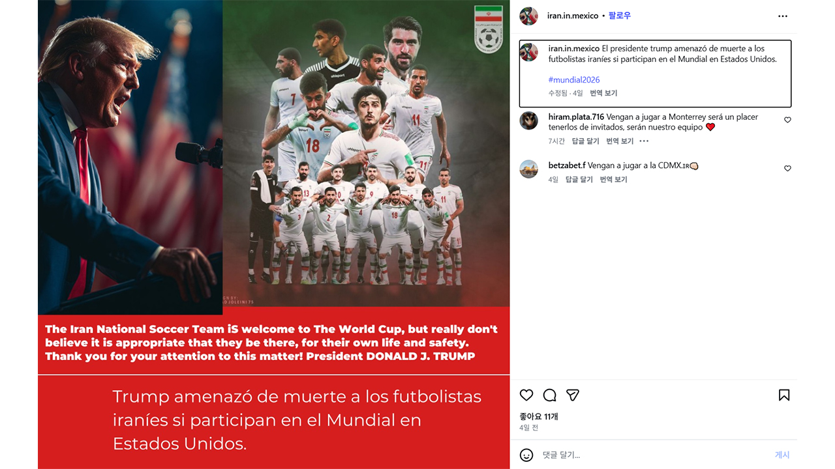835x469 pixels.
Task: Like the post with the heart icon
Action: pos(526,395)
